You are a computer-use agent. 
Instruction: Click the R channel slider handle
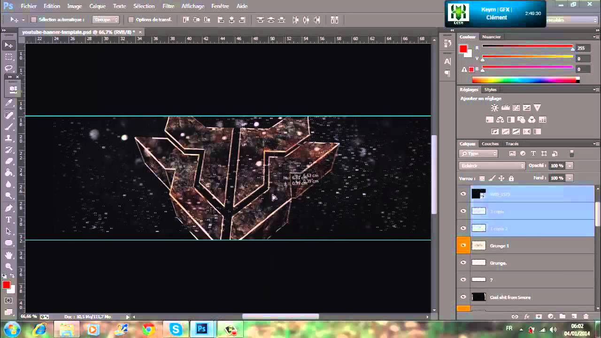(572, 48)
